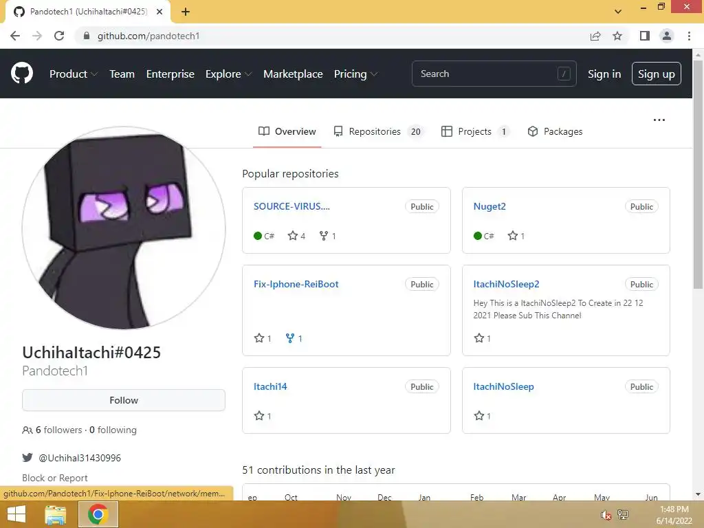
Task: Click Block or Report link
Action: coord(55,478)
